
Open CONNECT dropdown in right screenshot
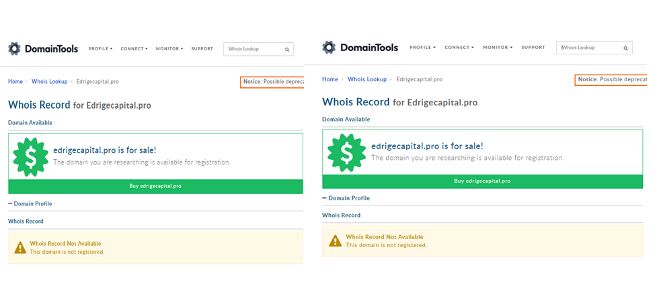point(459,48)
